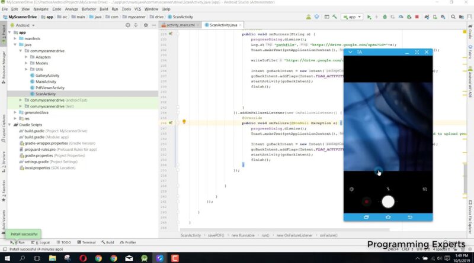Tap the emulator Back navigation button
This screenshot has height=263, width=474.
tap(410, 217)
